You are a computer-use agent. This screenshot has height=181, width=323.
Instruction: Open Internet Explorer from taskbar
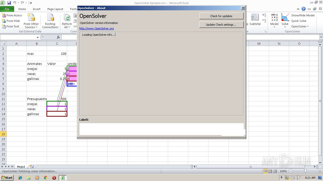click(x=20, y=178)
